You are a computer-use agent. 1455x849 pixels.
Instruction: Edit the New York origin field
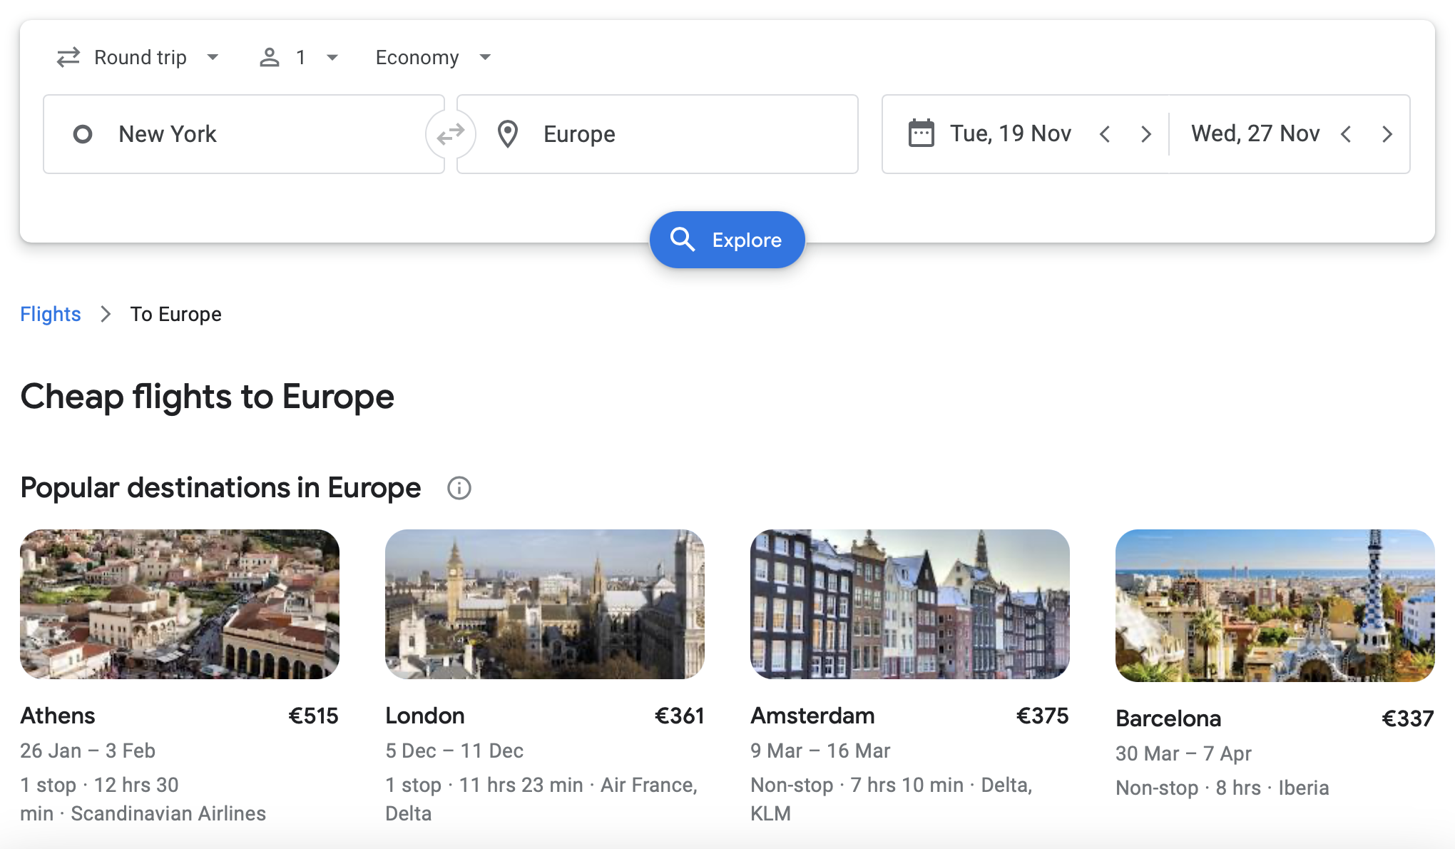(x=242, y=134)
